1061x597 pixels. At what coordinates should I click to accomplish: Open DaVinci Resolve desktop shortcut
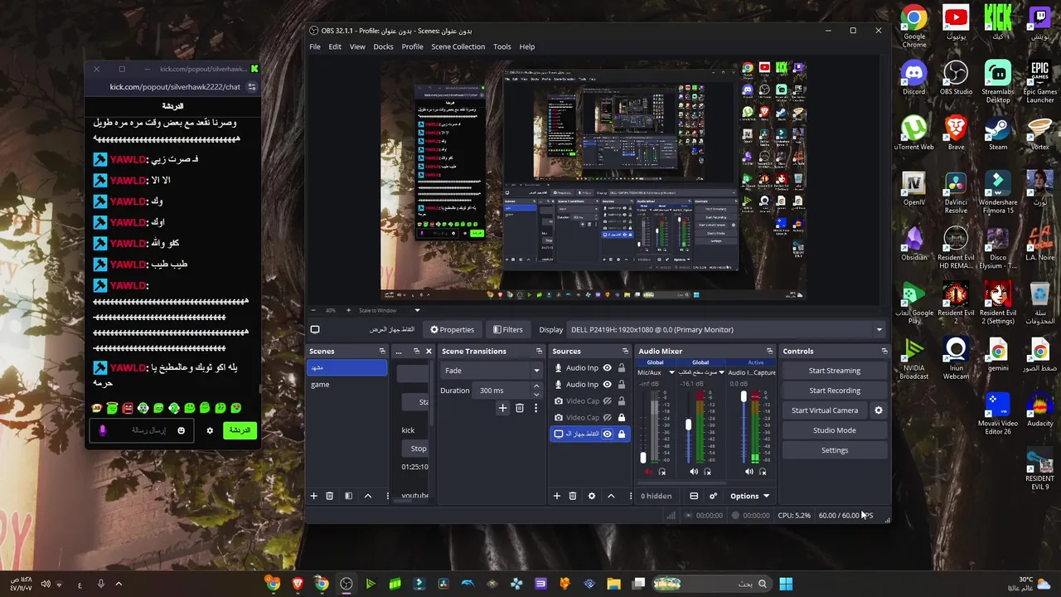point(956,192)
